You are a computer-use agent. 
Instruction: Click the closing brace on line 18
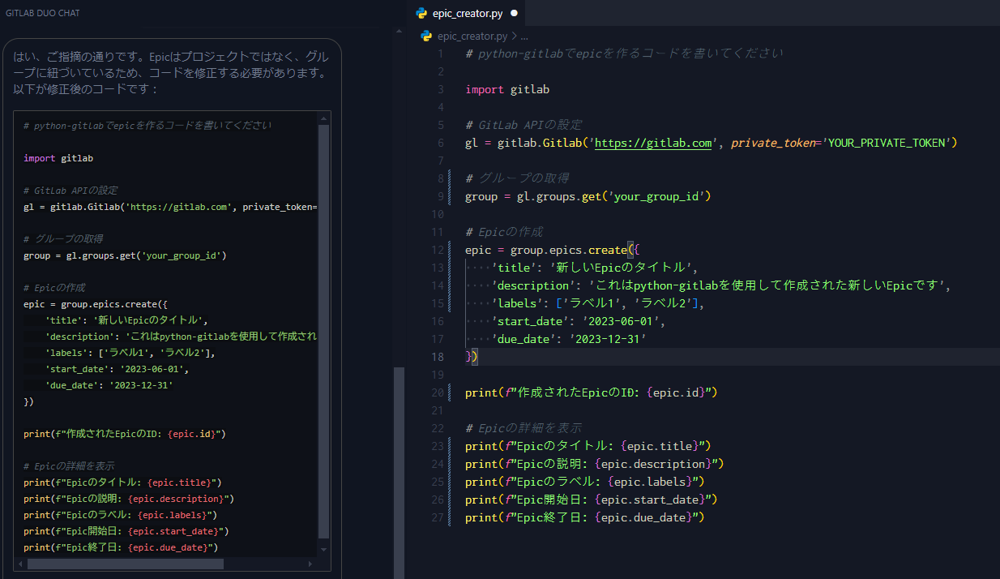click(468, 356)
